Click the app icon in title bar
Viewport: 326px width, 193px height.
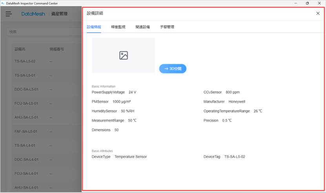tap(3, 3)
